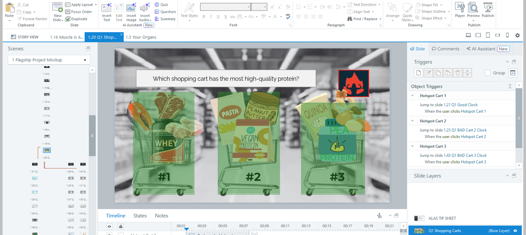Open the AI Assistant panel tab
This screenshot has height=235, width=526.
pyautogui.click(x=488, y=49)
